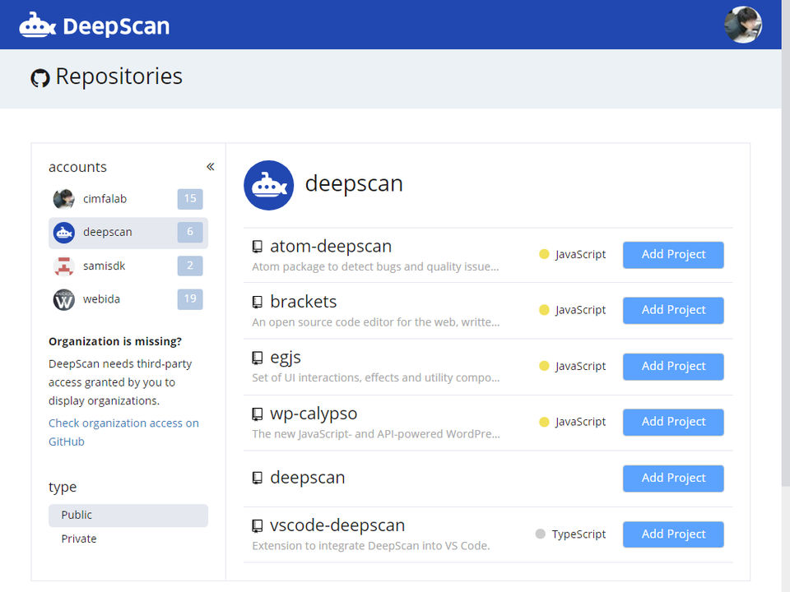Collapse the accounts sidebar panel

click(210, 167)
